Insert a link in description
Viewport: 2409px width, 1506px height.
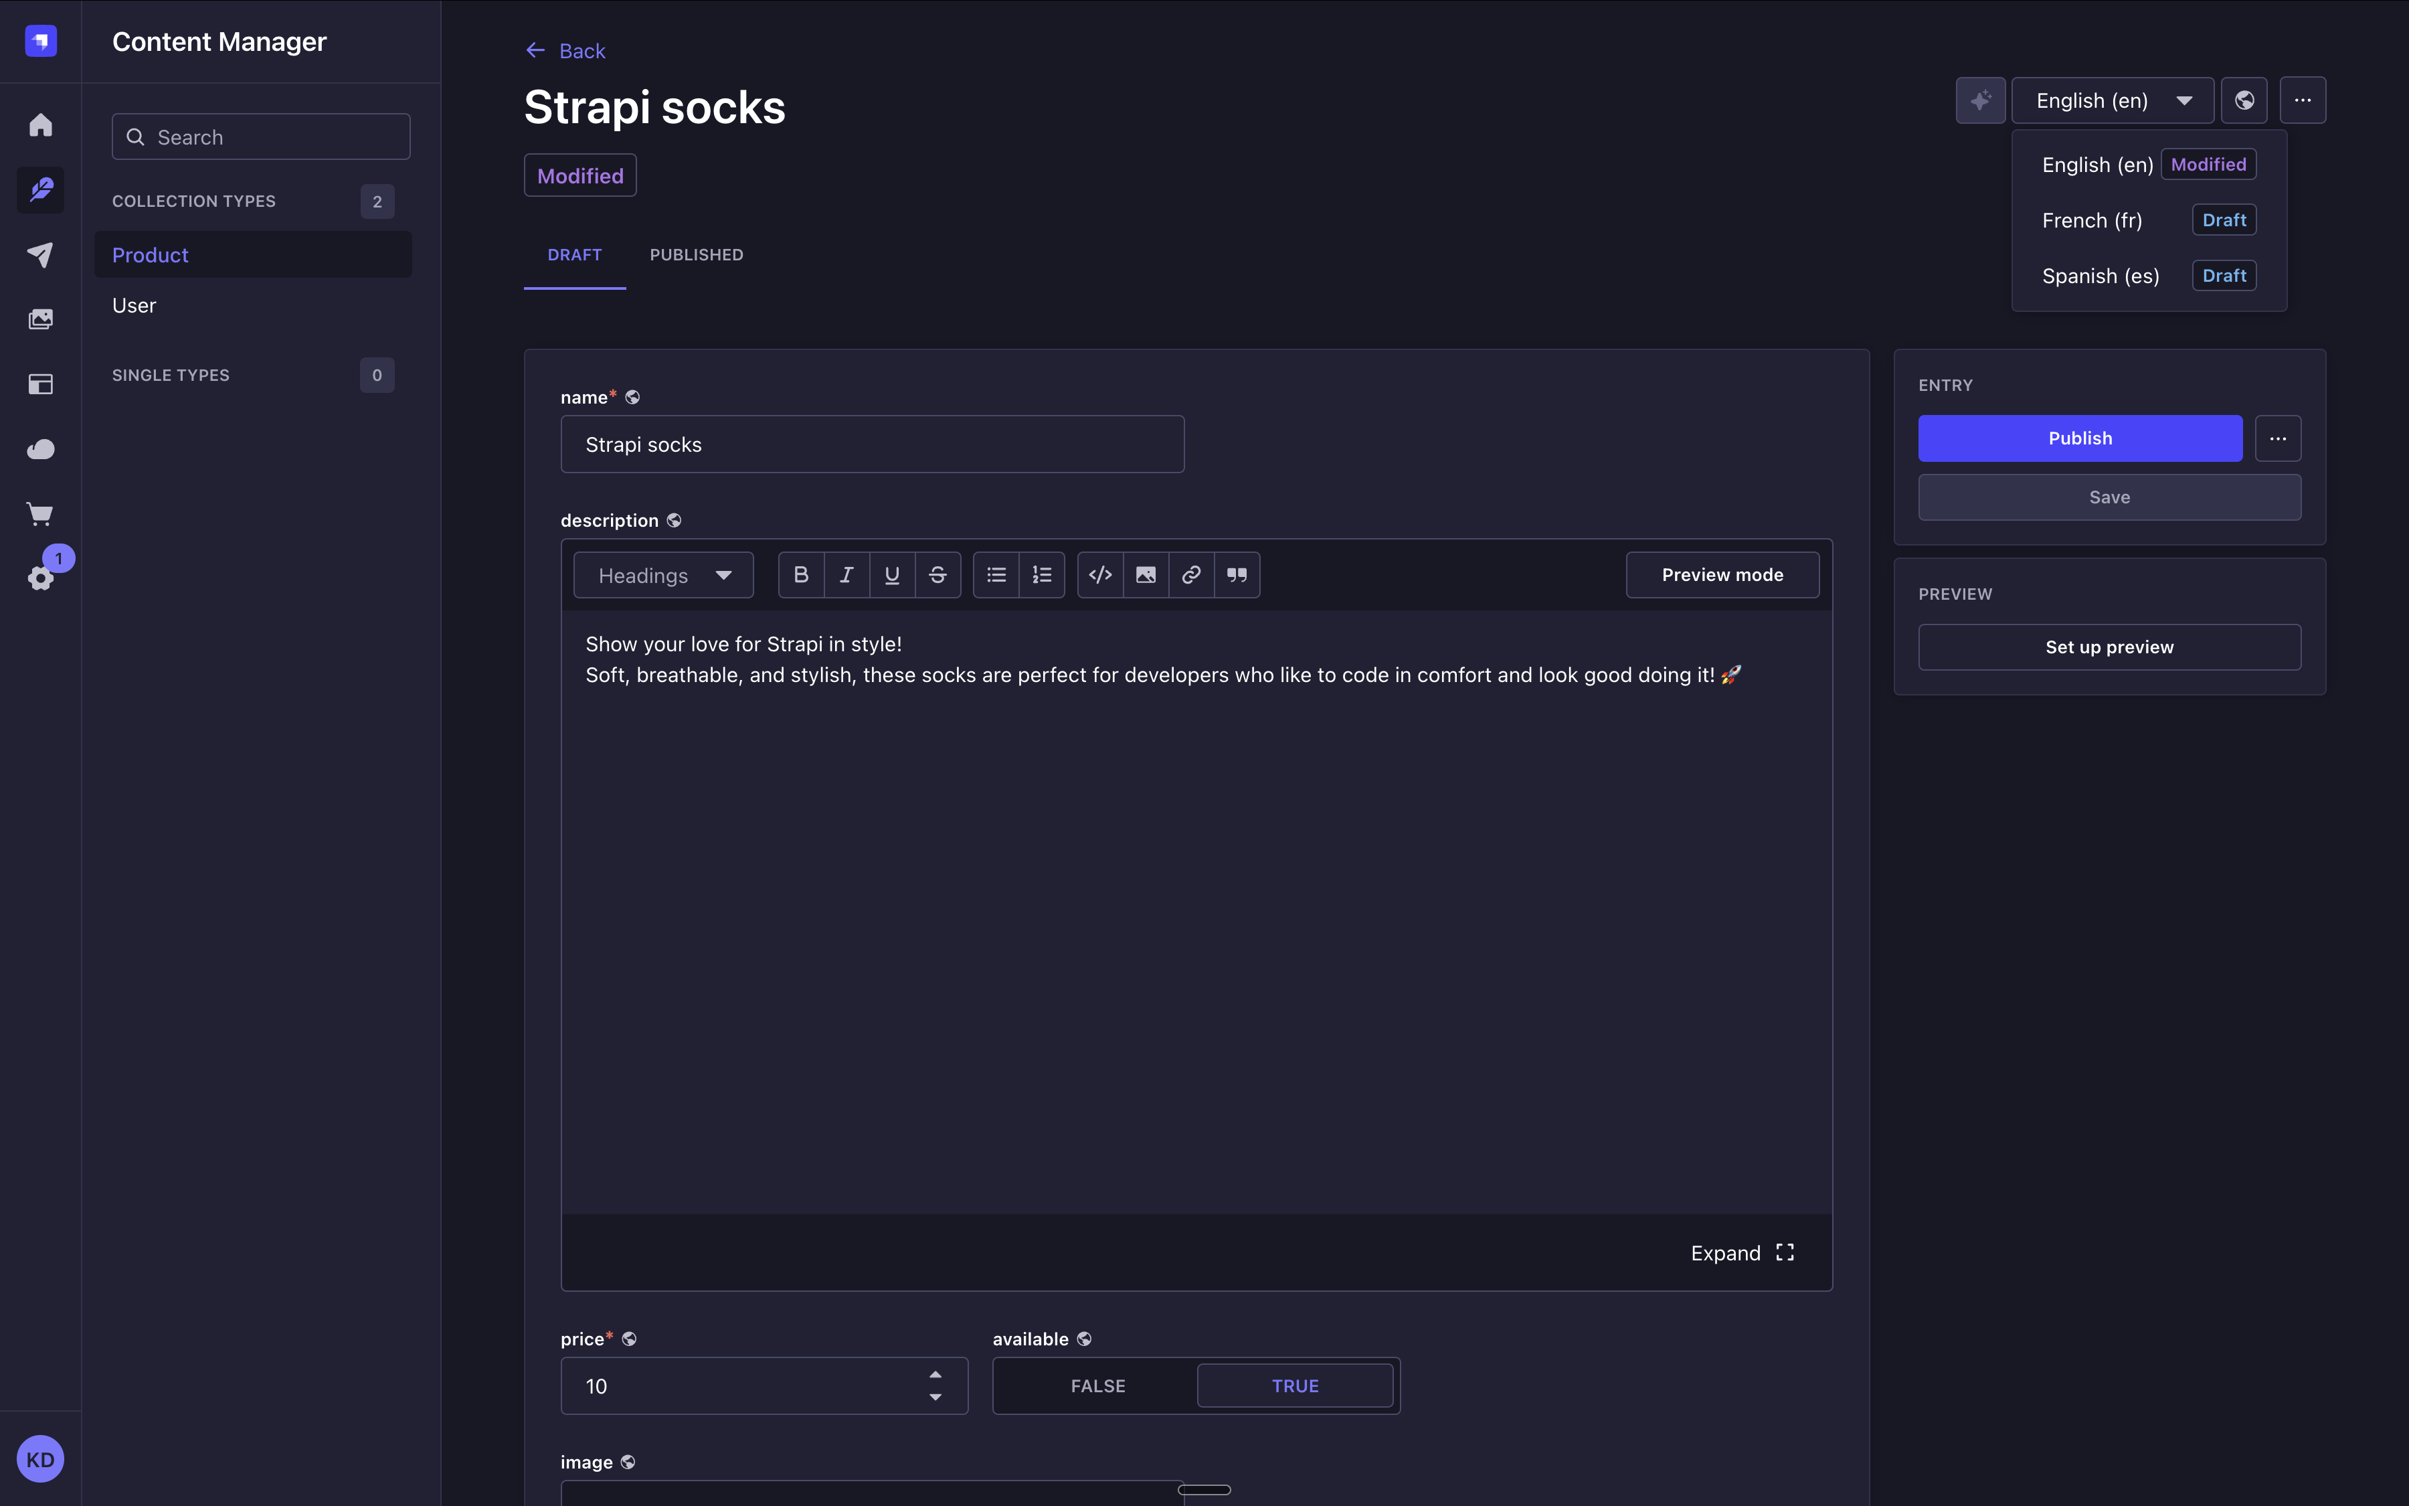[x=1190, y=575]
